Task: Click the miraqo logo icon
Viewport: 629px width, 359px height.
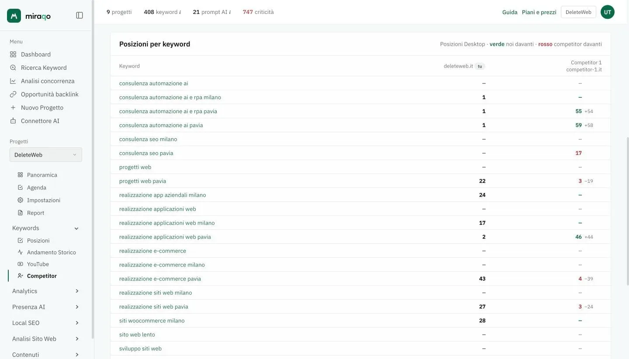Action: (14, 16)
